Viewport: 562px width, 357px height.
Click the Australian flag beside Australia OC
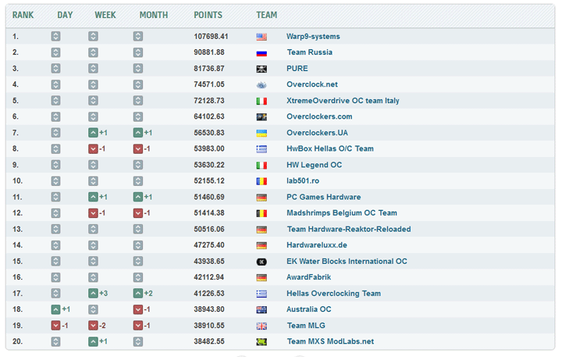pos(261,310)
